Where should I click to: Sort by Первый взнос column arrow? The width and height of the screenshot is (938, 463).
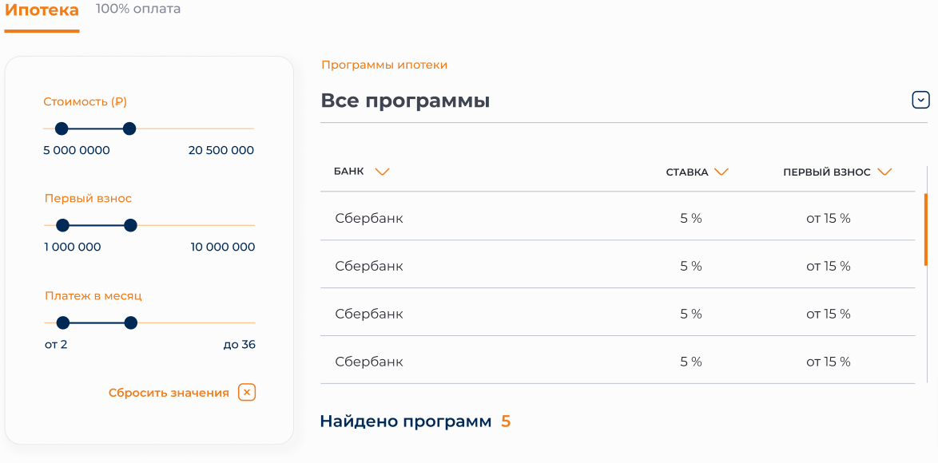click(x=884, y=172)
